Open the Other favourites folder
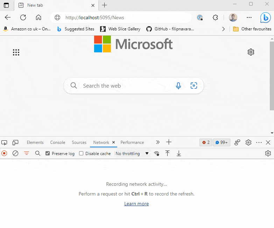The width and height of the screenshot is (274, 228). [252, 29]
